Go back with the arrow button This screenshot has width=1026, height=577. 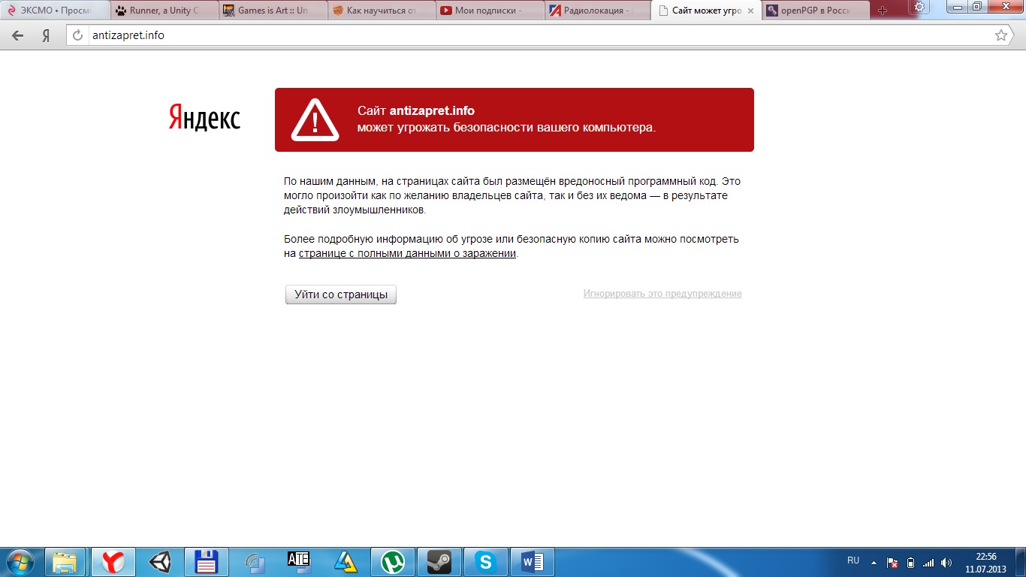click(17, 35)
